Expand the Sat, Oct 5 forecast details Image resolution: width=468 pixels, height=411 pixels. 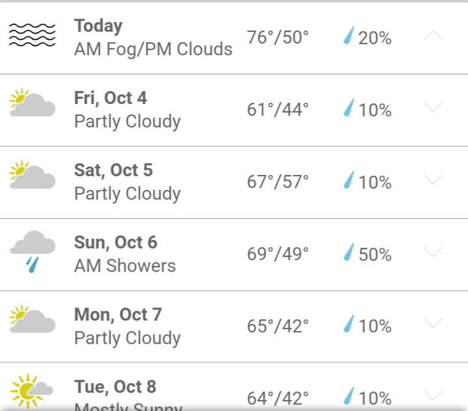pyautogui.click(x=433, y=179)
